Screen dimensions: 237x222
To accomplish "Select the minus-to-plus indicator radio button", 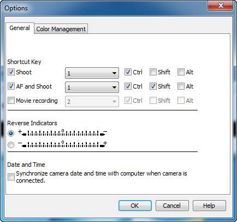I will (11, 145).
